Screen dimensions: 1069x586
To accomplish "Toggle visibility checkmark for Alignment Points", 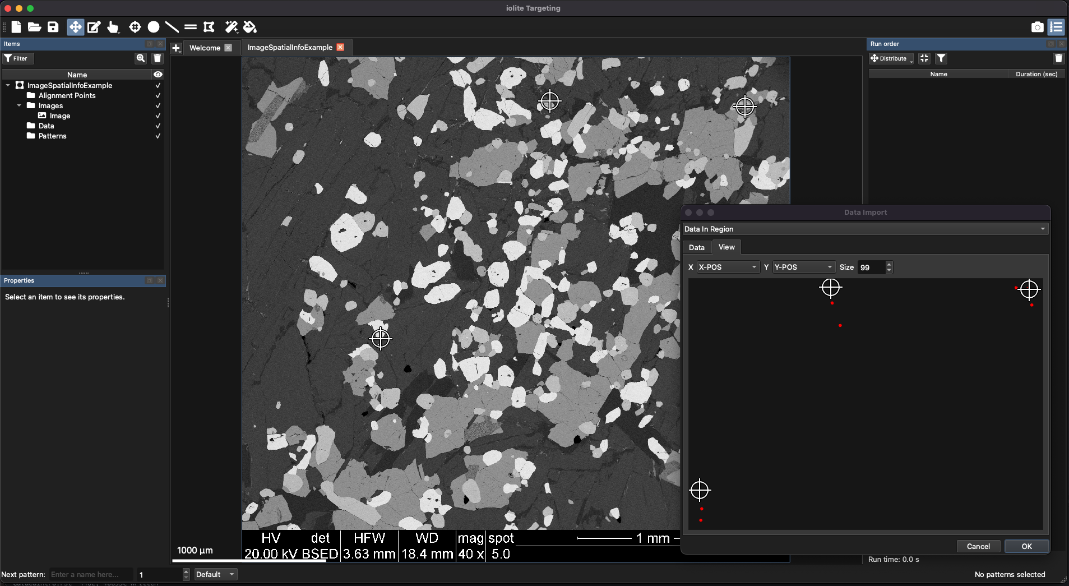I will [x=158, y=96].
